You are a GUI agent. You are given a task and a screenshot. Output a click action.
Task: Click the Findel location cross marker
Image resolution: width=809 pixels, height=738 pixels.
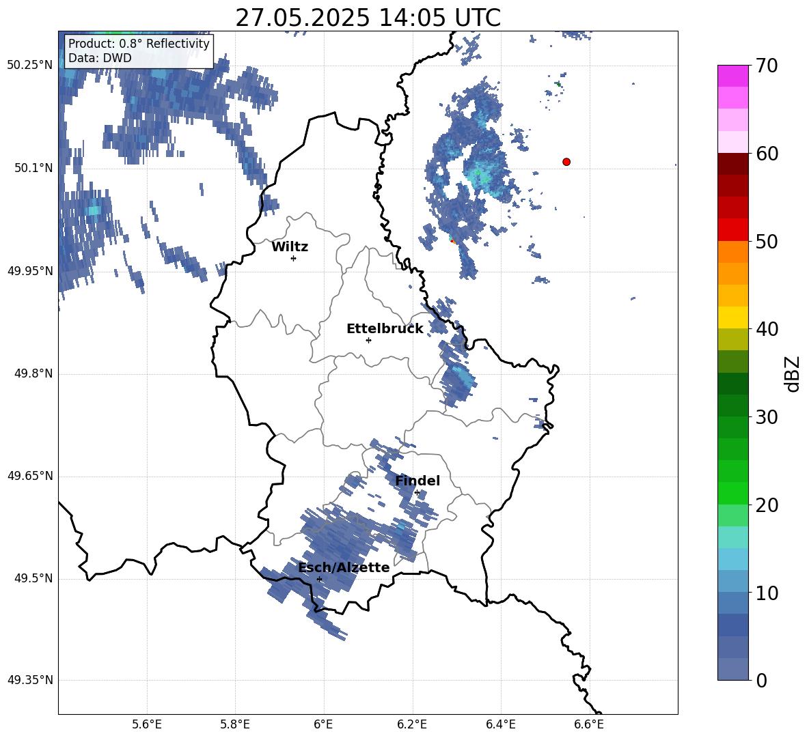pyautogui.click(x=417, y=493)
